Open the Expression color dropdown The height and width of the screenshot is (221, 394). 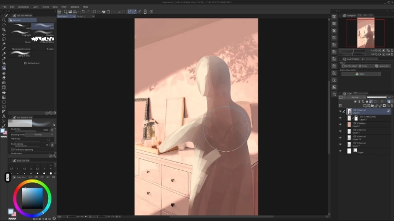pyautogui.click(x=360, y=74)
